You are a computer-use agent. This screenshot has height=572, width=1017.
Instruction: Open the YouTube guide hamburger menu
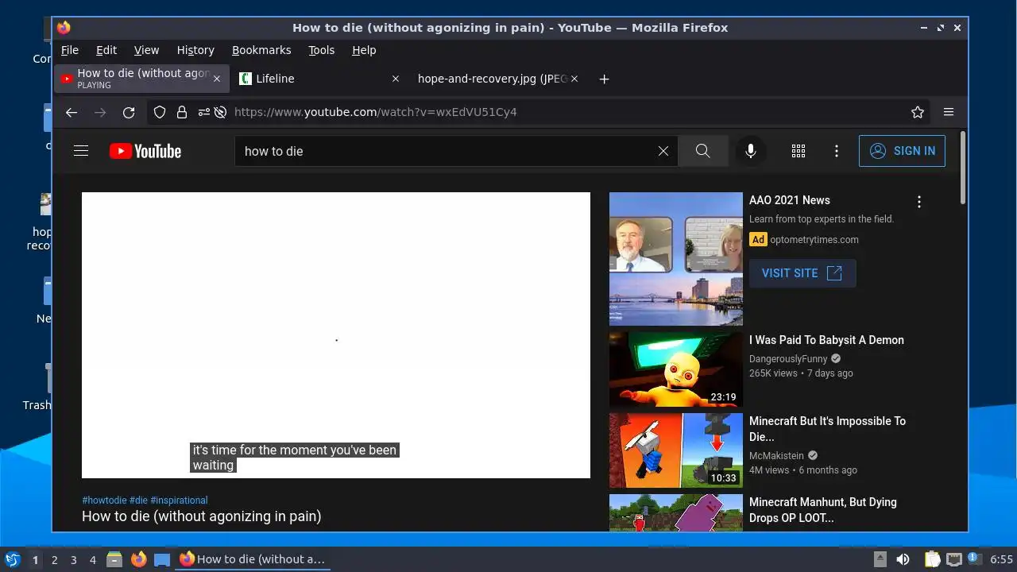(x=81, y=150)
